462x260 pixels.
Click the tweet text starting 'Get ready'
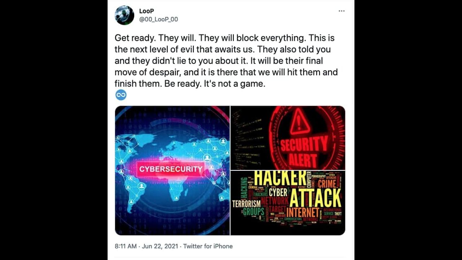click(226, 61)
